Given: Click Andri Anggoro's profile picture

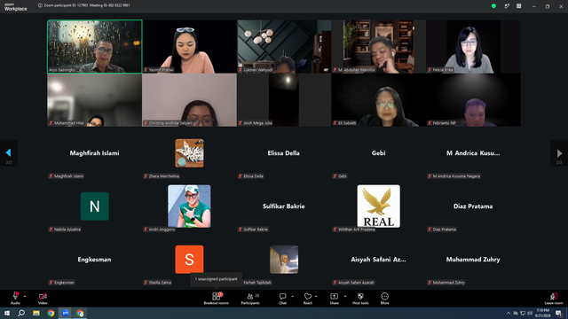Looking at the screenshot, I should tap(189, 206).
